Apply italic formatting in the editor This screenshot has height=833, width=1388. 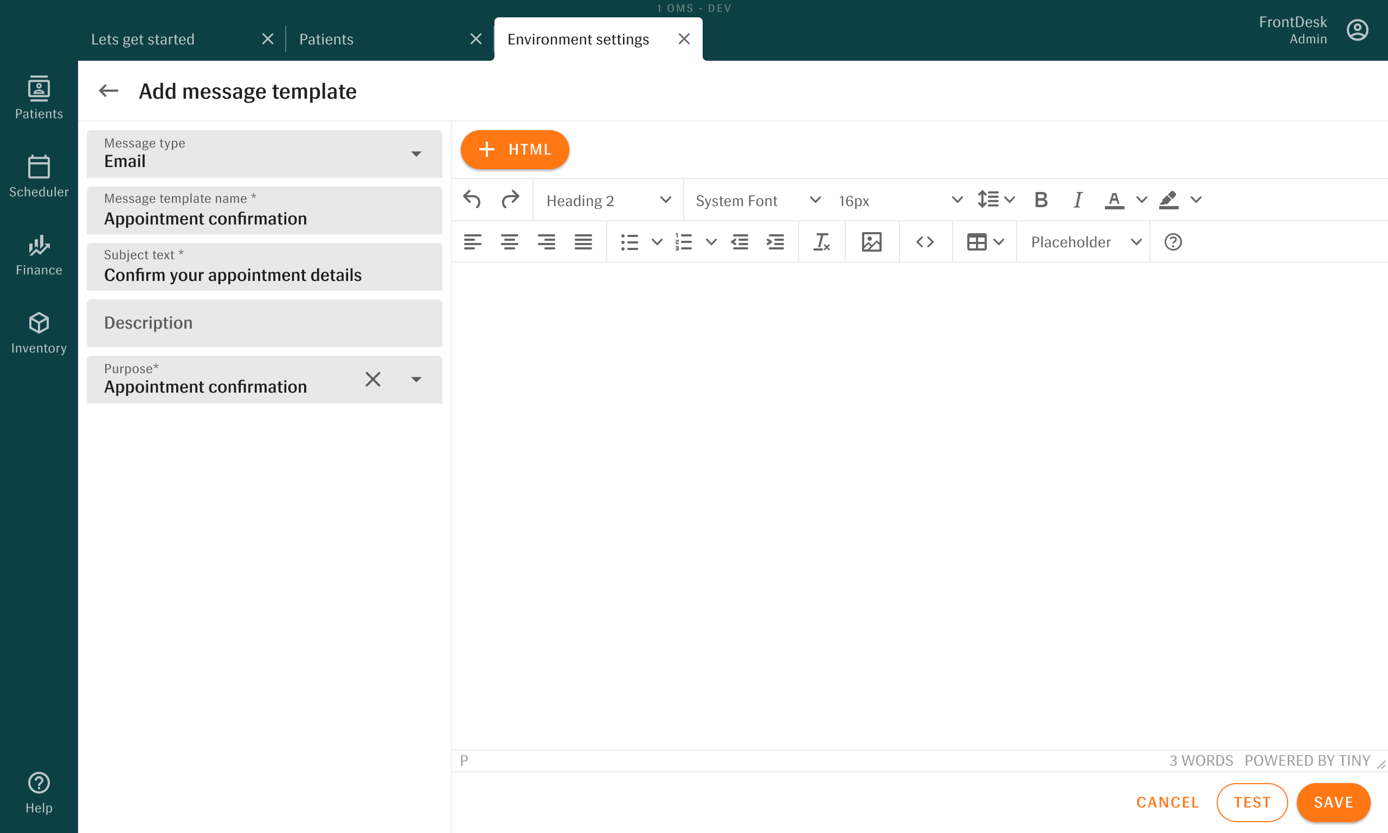[x=1077, y=199]
